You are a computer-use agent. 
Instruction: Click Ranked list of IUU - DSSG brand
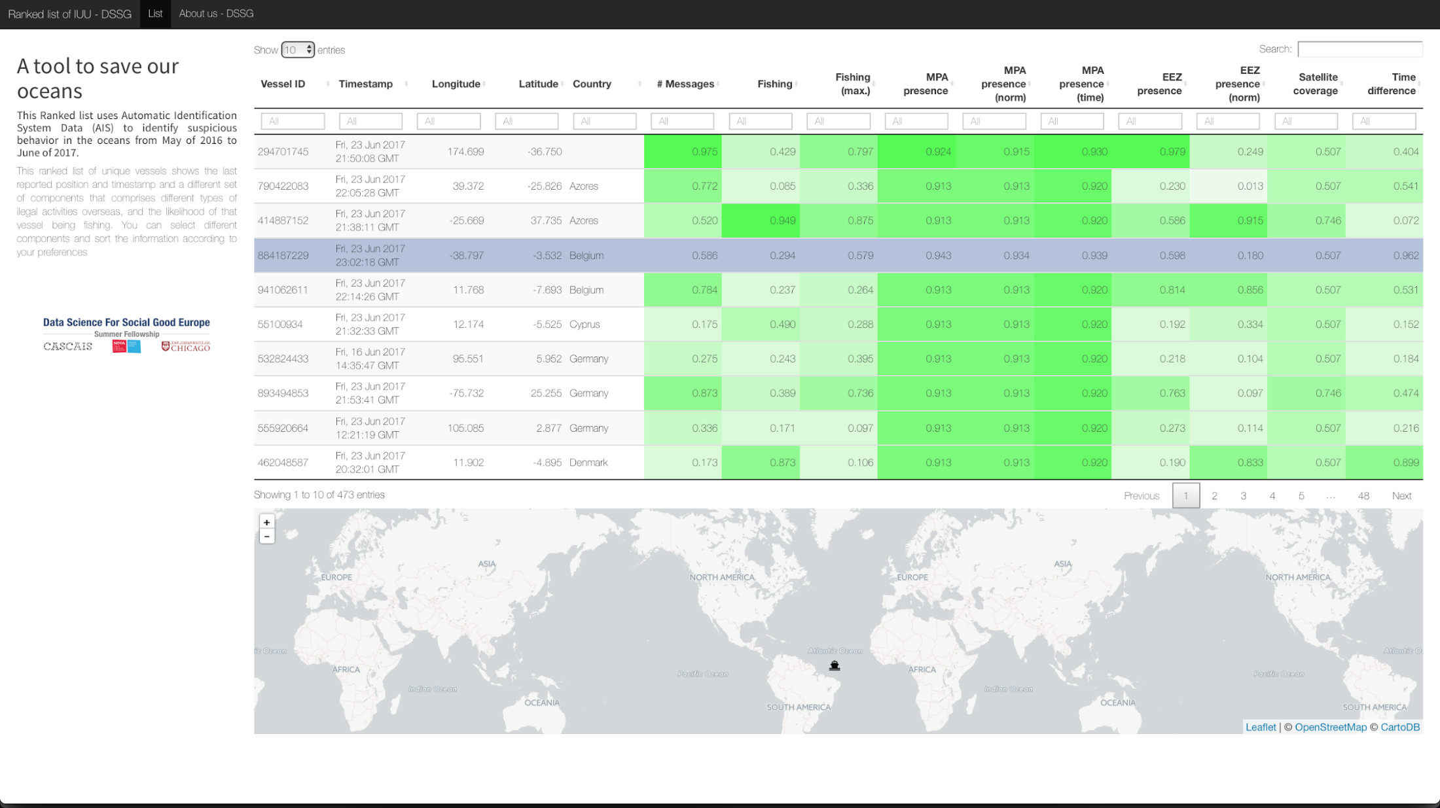pyautogui.click(x=69, y=14)
